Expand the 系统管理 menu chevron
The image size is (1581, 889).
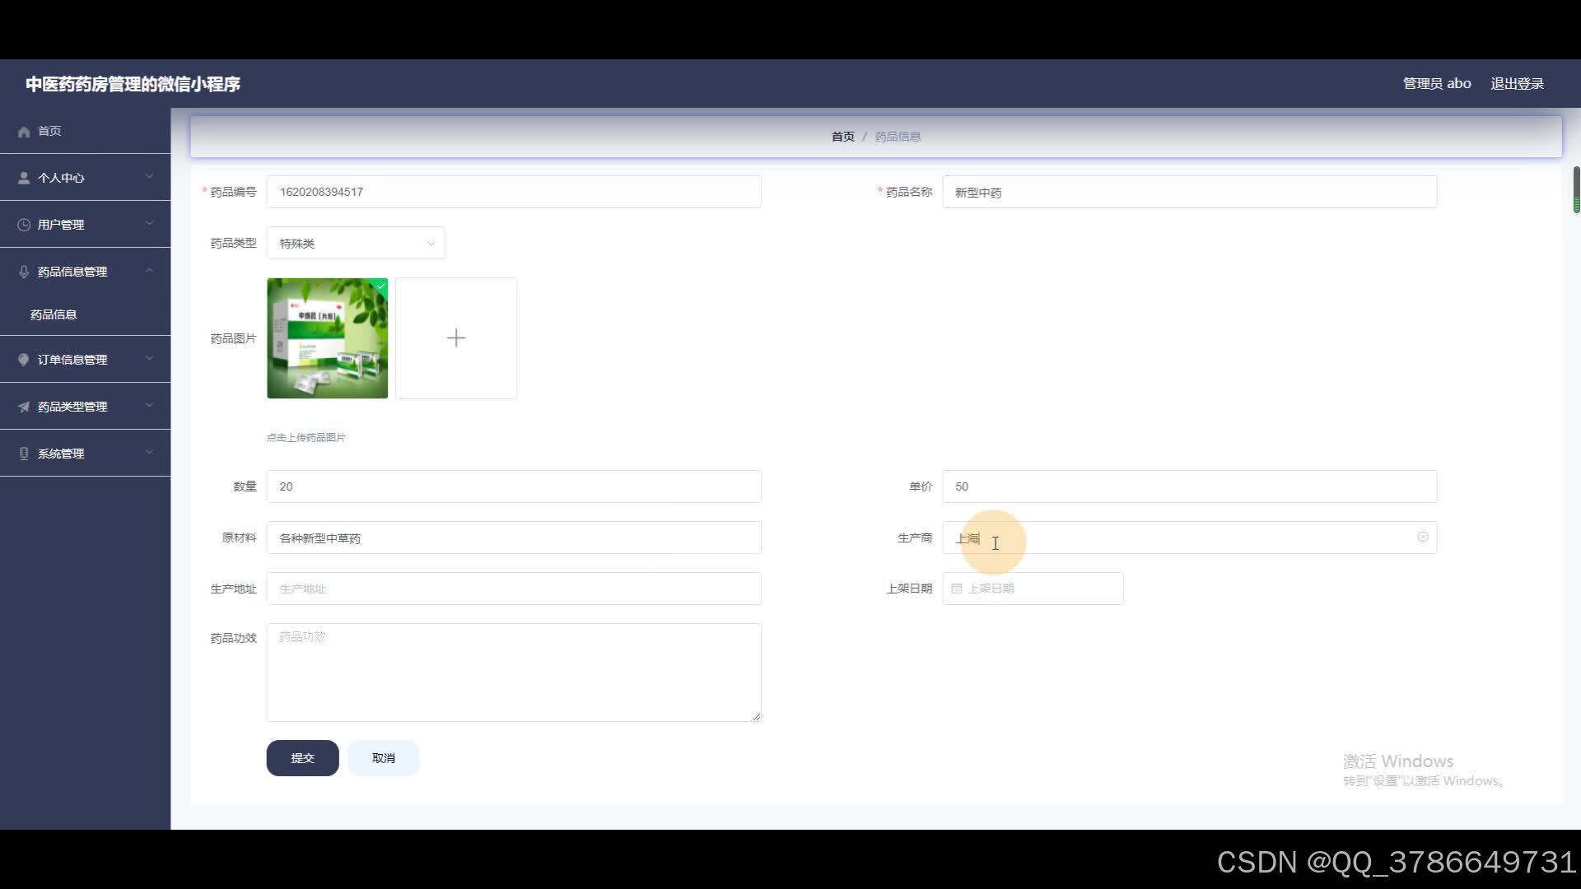149,452
